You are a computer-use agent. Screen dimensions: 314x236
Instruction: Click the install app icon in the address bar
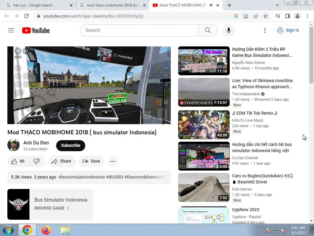(x=246, y=16)
